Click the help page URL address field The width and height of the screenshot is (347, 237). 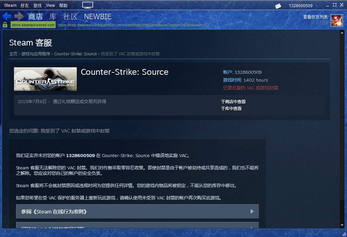pos(133,25)
